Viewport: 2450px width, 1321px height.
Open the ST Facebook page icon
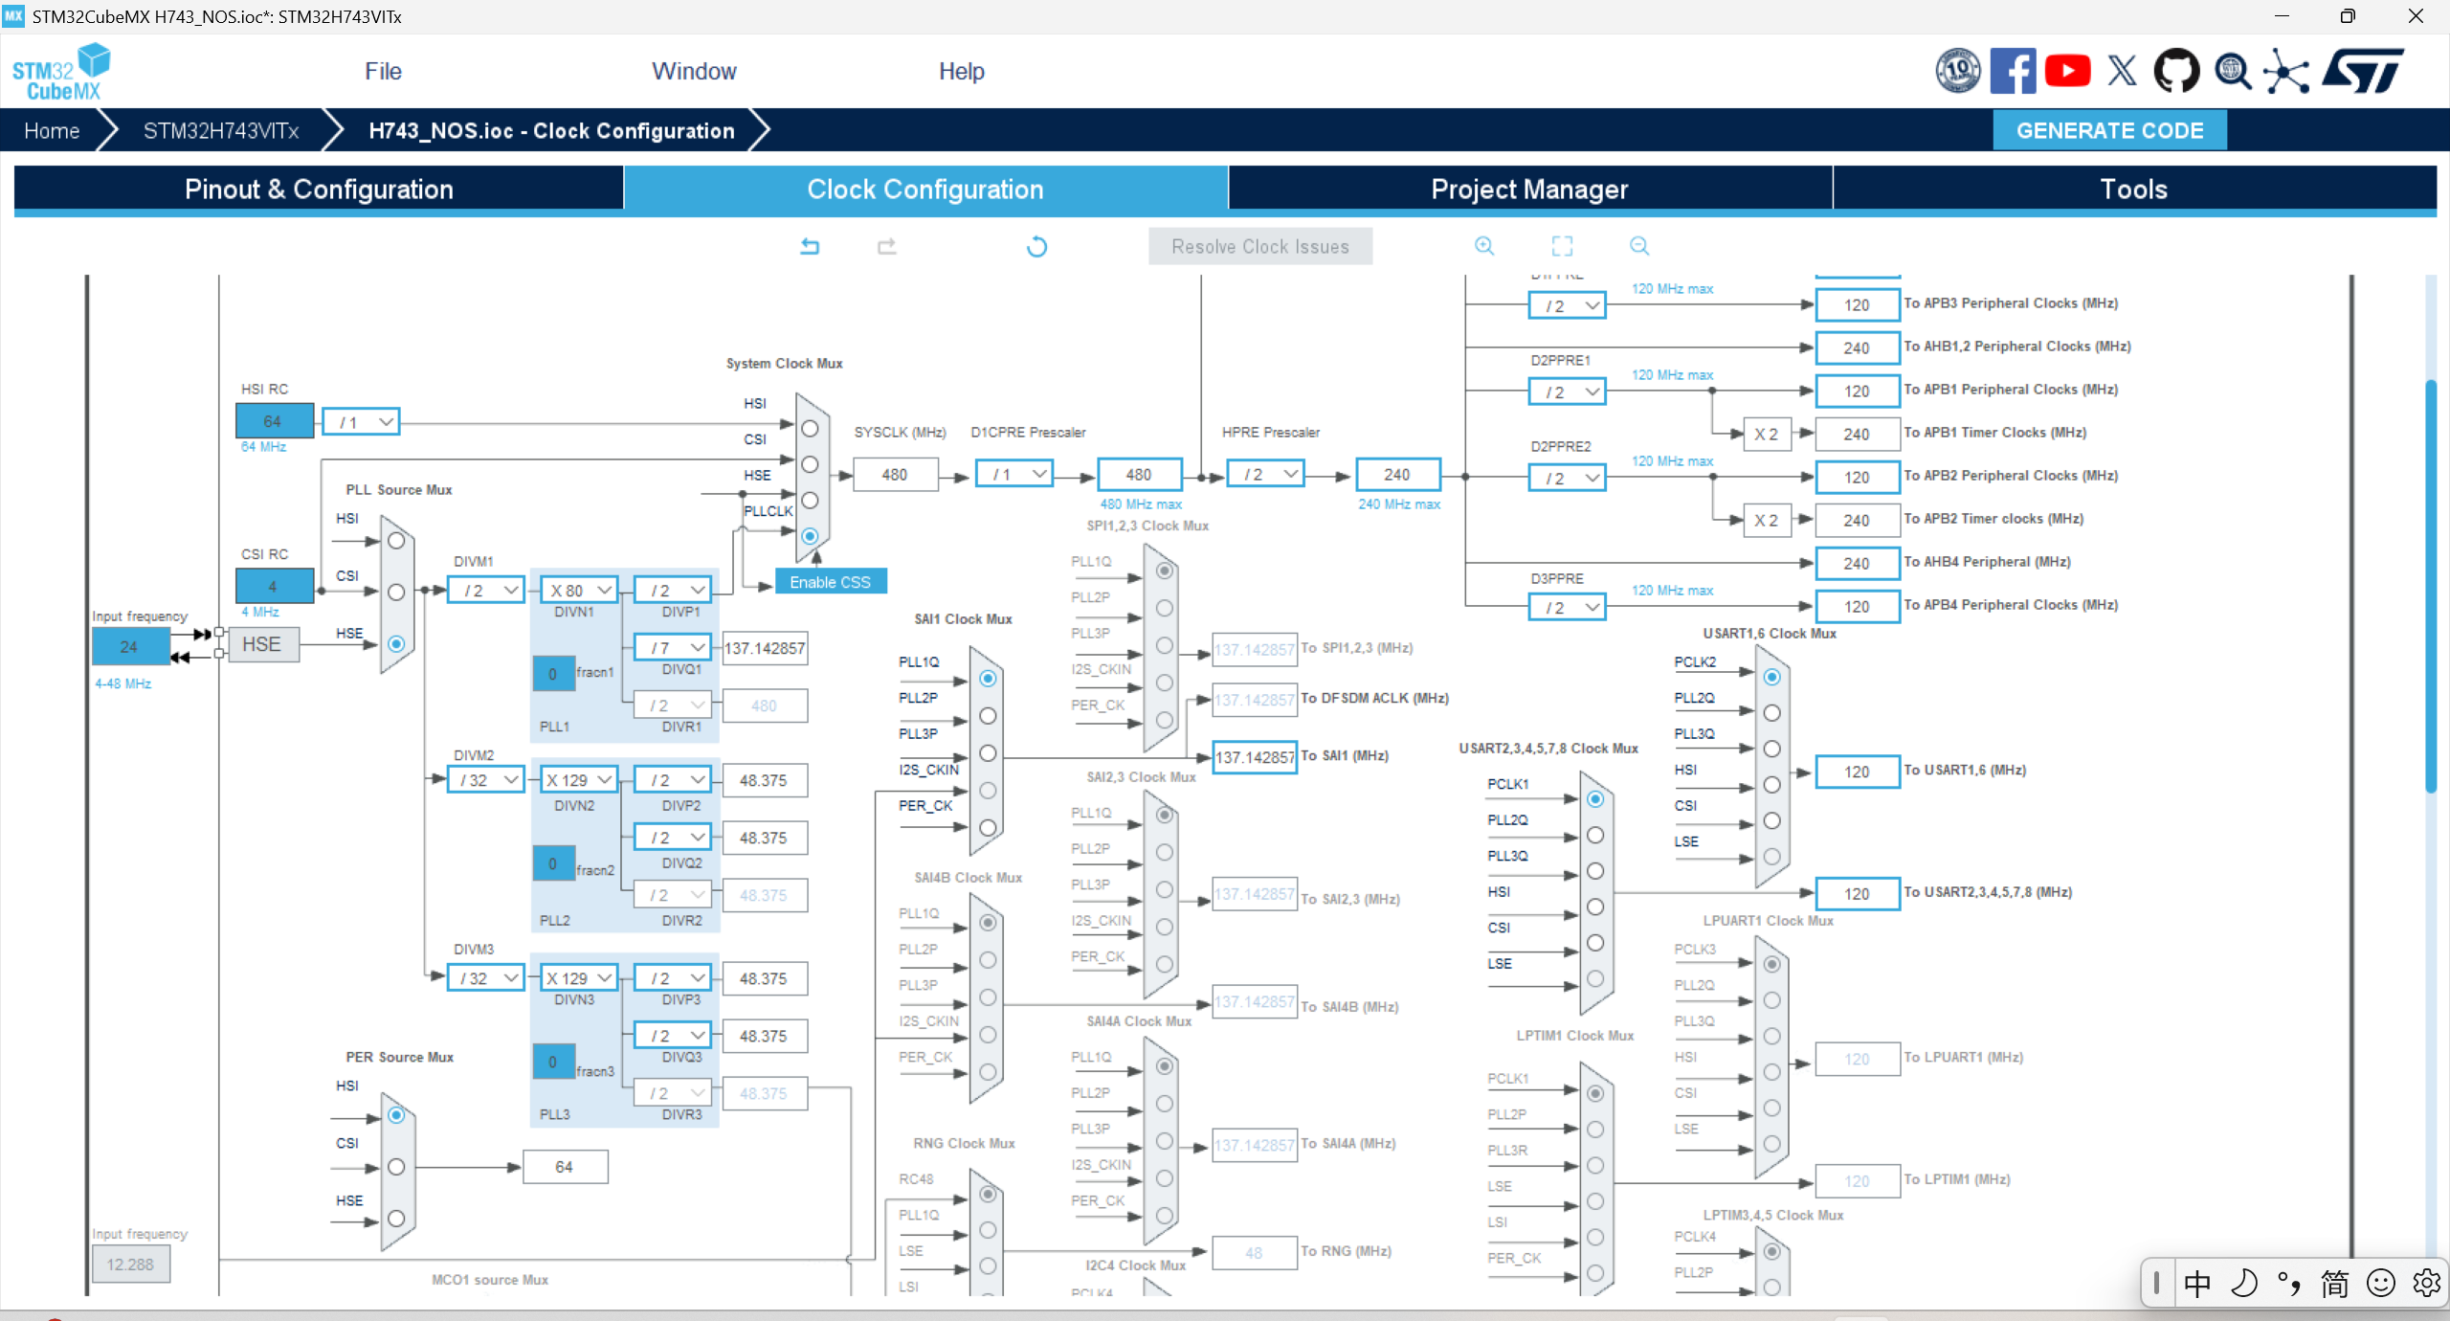point(2013,71)
